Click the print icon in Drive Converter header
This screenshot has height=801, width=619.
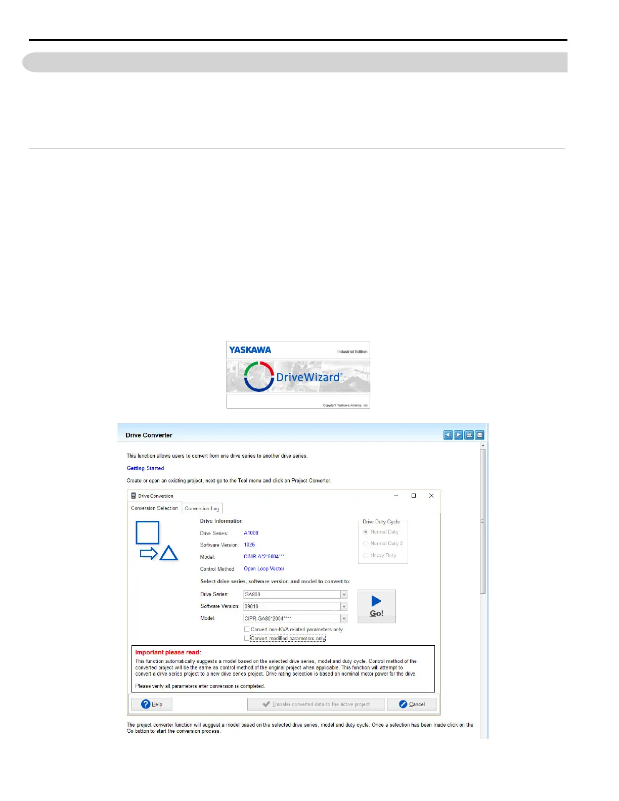coord(469,435)
